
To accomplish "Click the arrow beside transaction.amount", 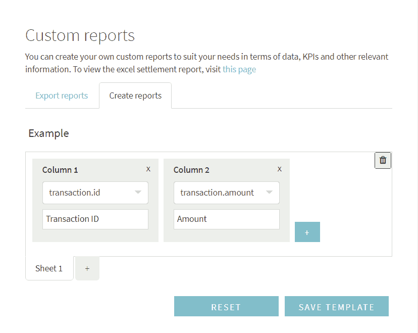I will click(x=269, y=192).
